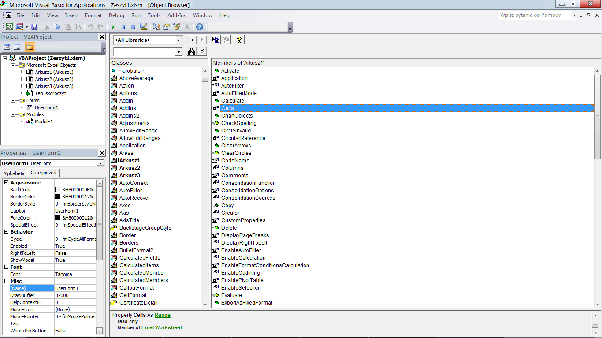Select ChartObjects member of Arkusz1
The image size is (602, 338).
pos(237,116)
